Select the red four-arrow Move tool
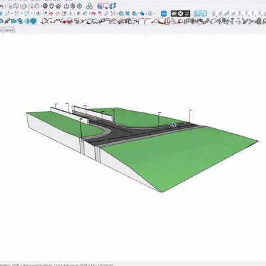Image resolution: width=266 pixels, height=266 pixels. click(51, 14)
